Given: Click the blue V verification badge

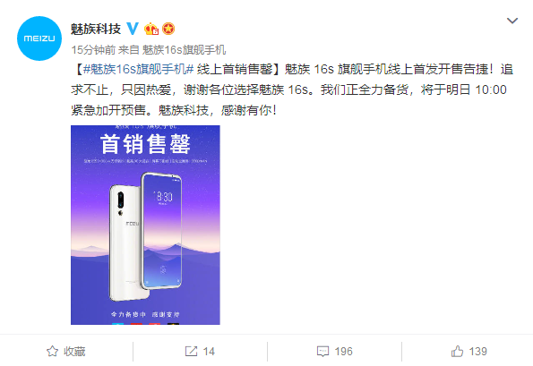Looking at the screenshot, I should tap(133, 29).
